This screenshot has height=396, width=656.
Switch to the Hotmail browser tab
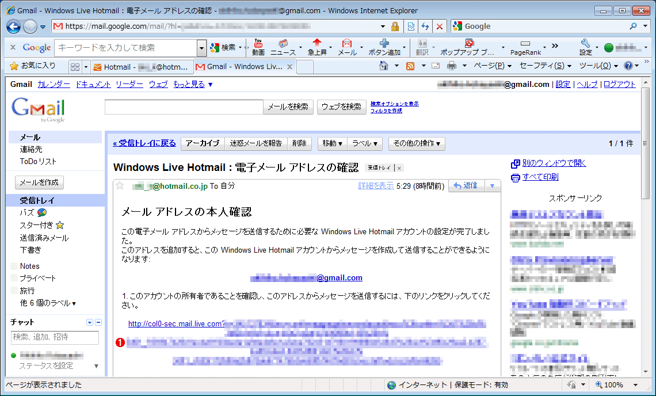[x=142, y=67]
